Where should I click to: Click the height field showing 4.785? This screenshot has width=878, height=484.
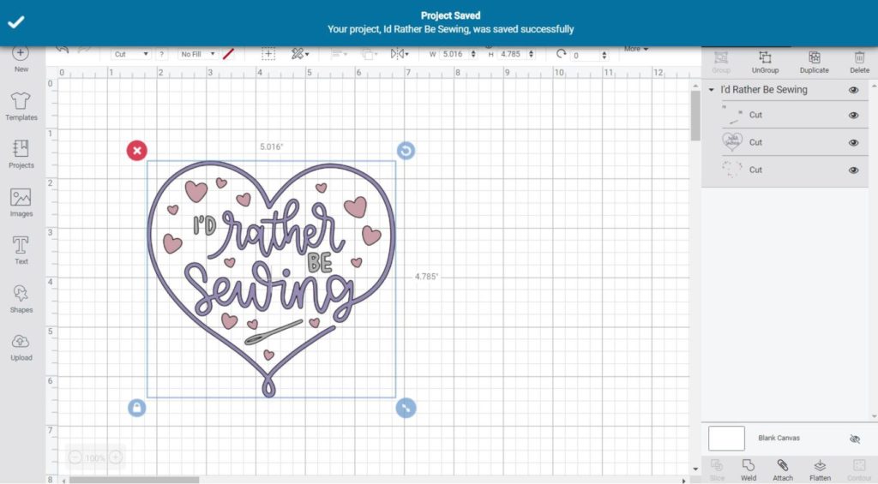click(512, 54)
